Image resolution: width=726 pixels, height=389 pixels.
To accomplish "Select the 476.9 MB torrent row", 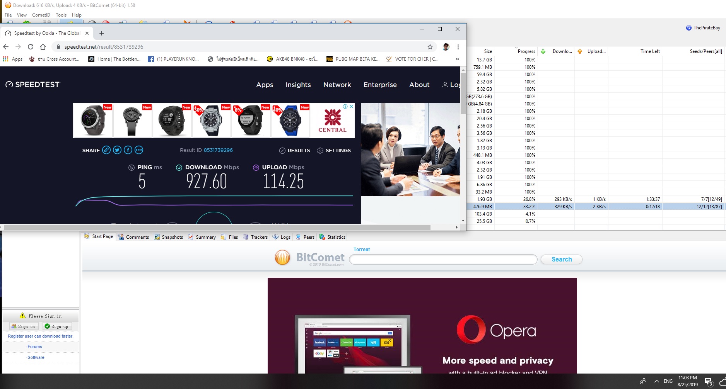I will point(596,207).
